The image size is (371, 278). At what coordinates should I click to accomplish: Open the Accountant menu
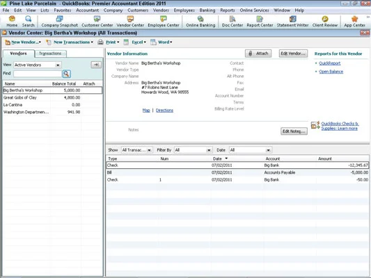coord(87,10)
